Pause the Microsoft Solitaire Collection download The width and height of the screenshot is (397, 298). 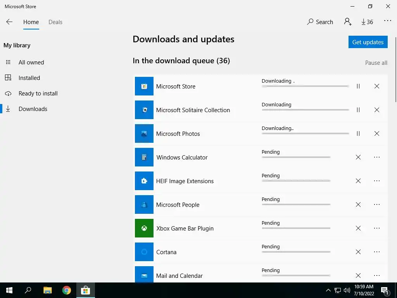358,110
